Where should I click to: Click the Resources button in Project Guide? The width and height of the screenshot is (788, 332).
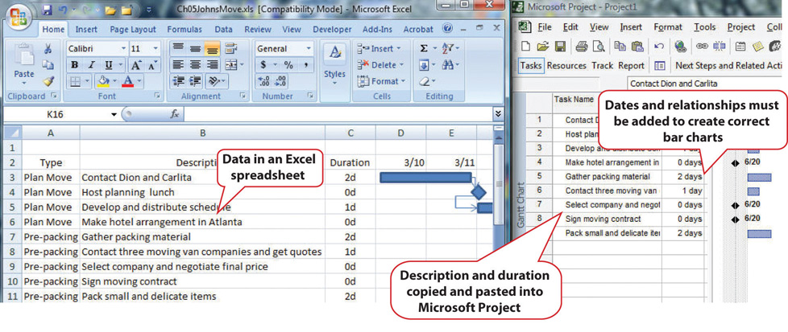point(566,65)
